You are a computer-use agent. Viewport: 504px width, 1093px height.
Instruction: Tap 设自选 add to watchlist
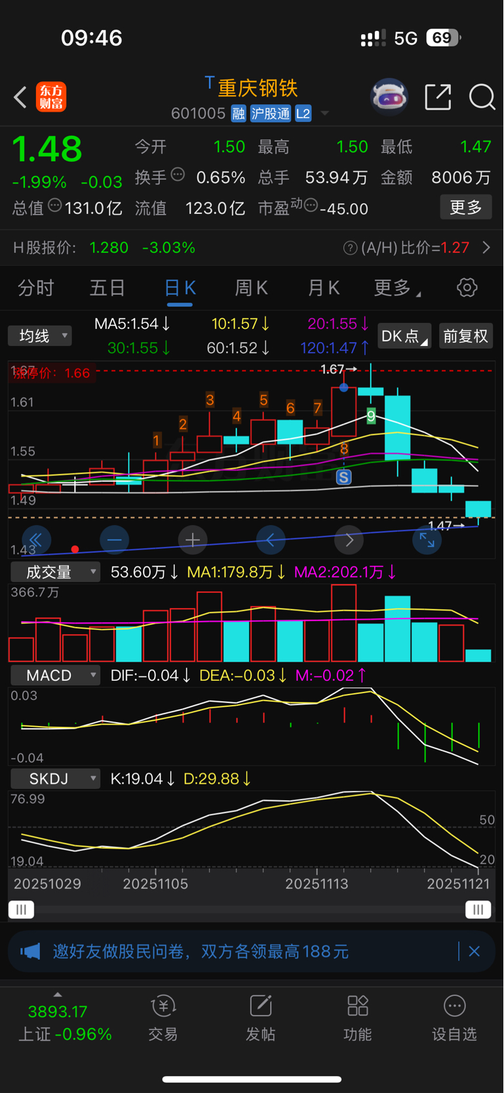(454, 1018)
